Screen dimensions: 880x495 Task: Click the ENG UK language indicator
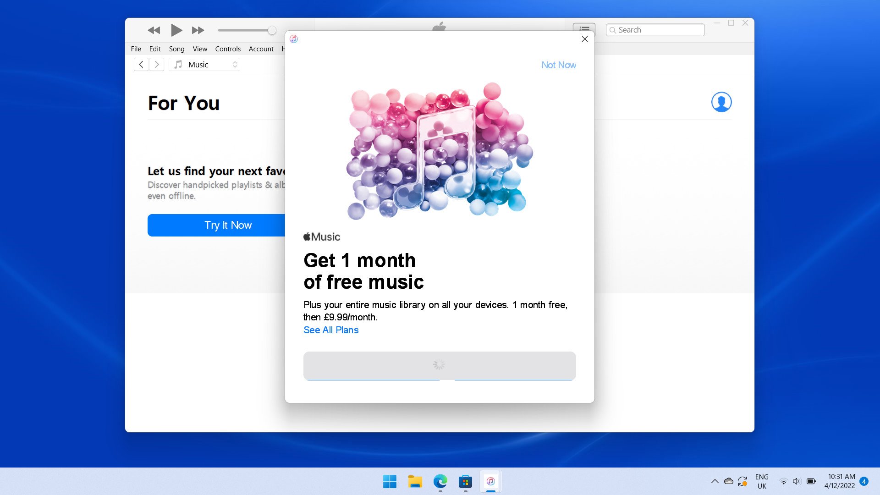[762, 481]
